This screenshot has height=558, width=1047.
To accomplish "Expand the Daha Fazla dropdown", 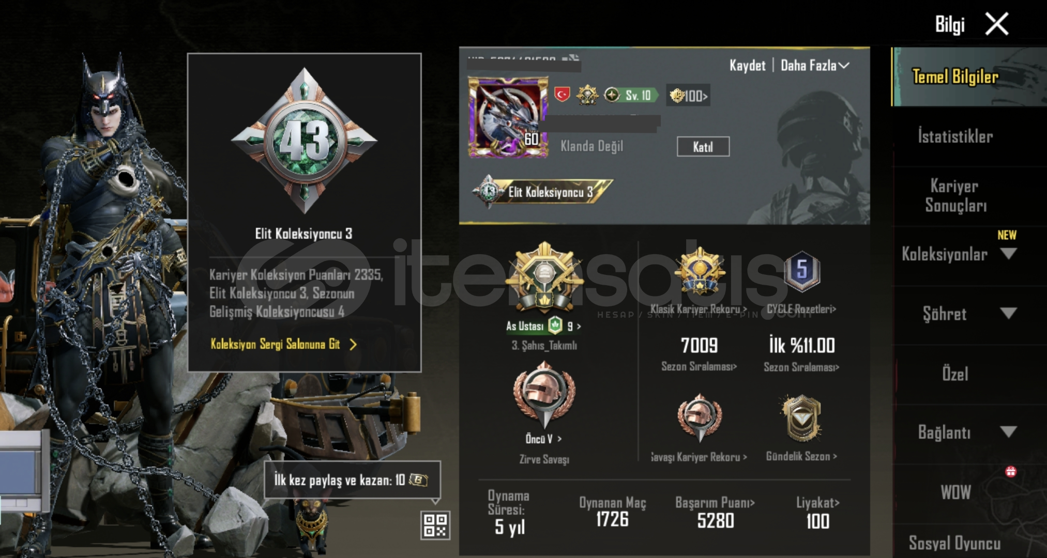I will tap(815, 66).
